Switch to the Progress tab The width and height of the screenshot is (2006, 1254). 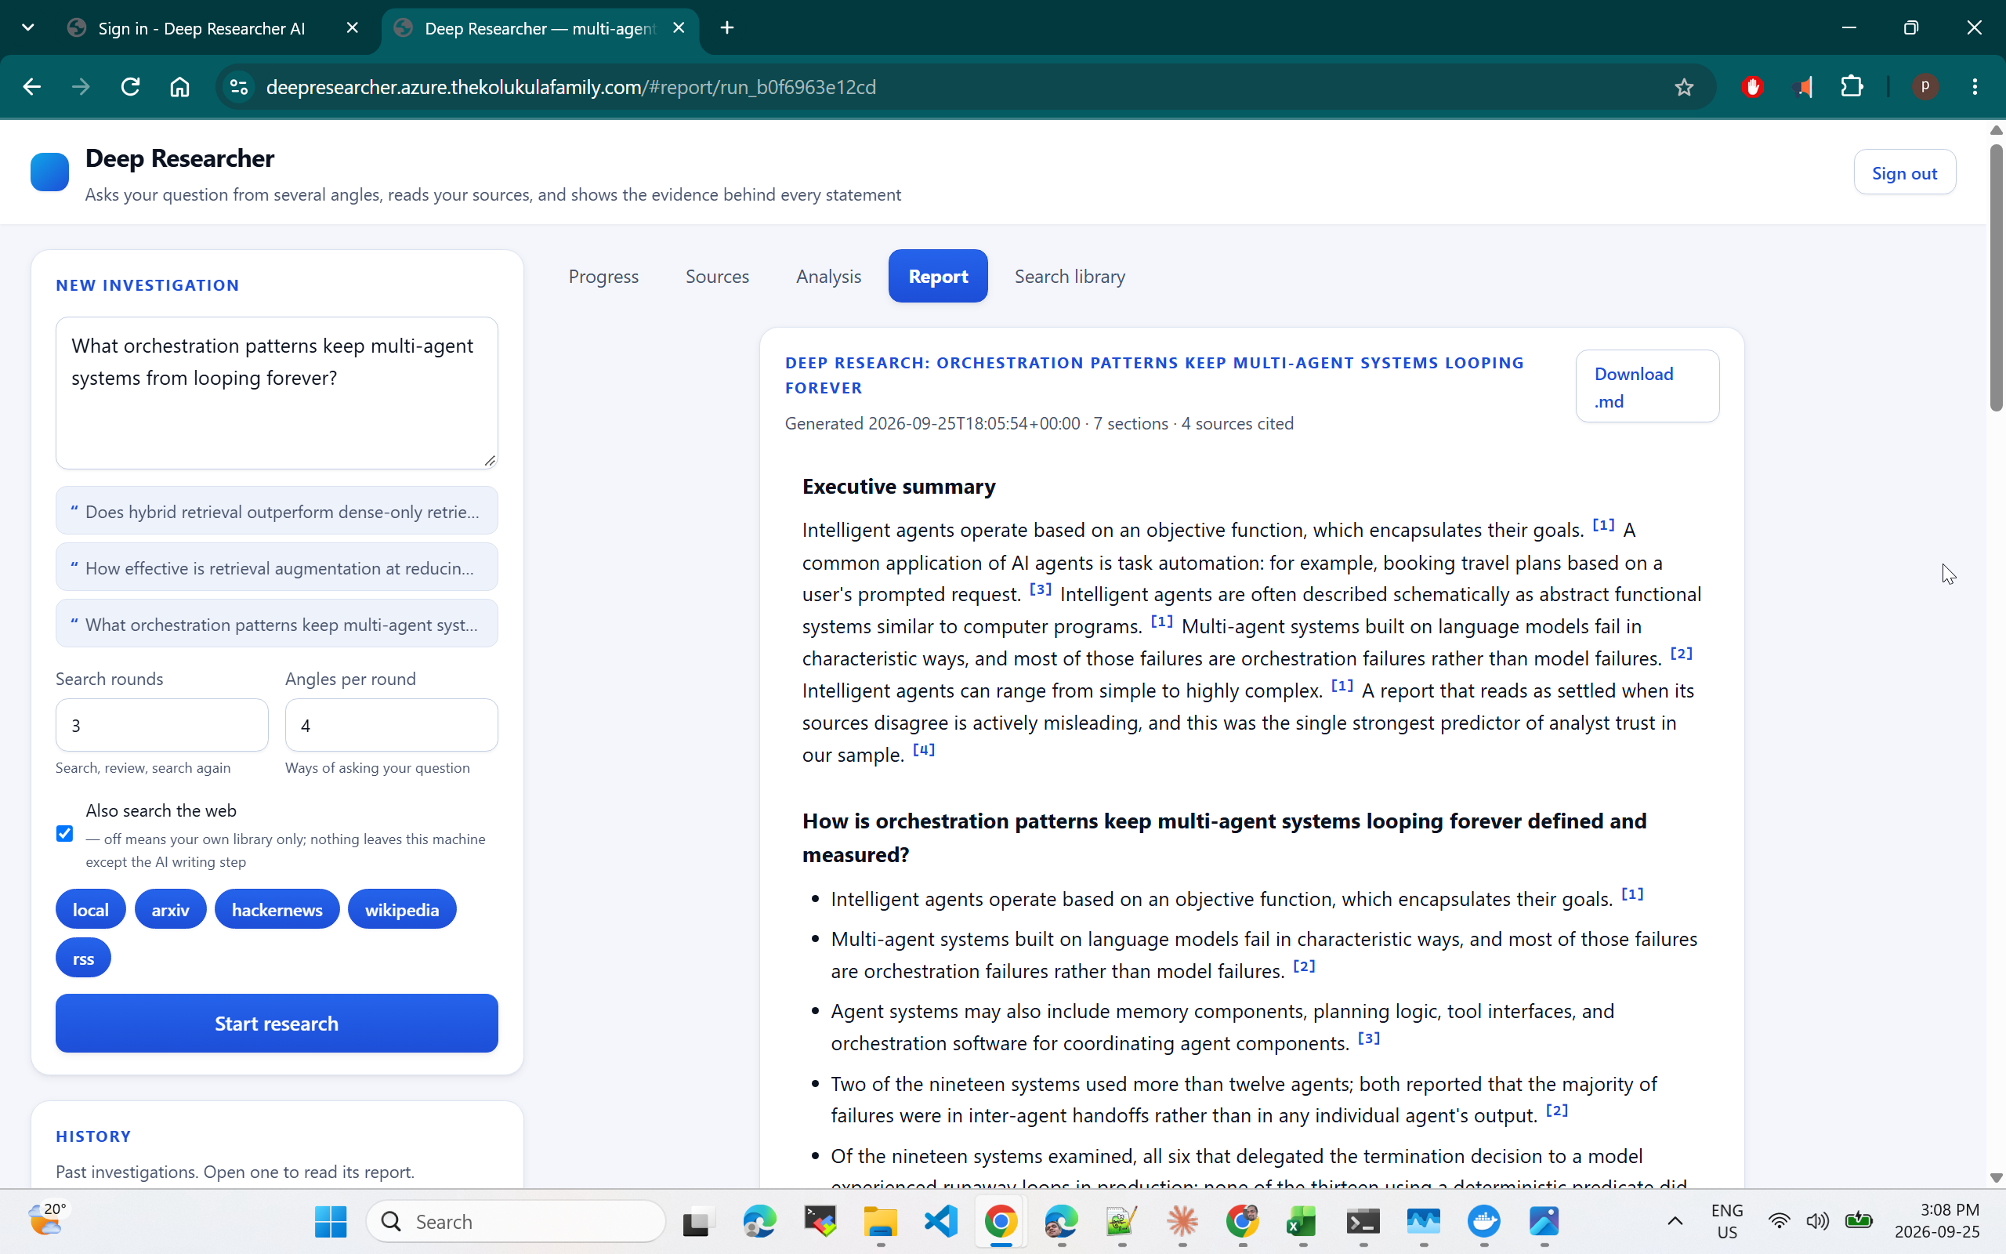click(x=603, y=276)
